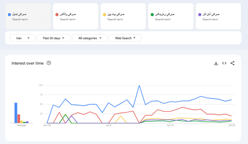Screen dimensions: 248x144
Task: Select the yellow search term card
Action: [123, 16]
